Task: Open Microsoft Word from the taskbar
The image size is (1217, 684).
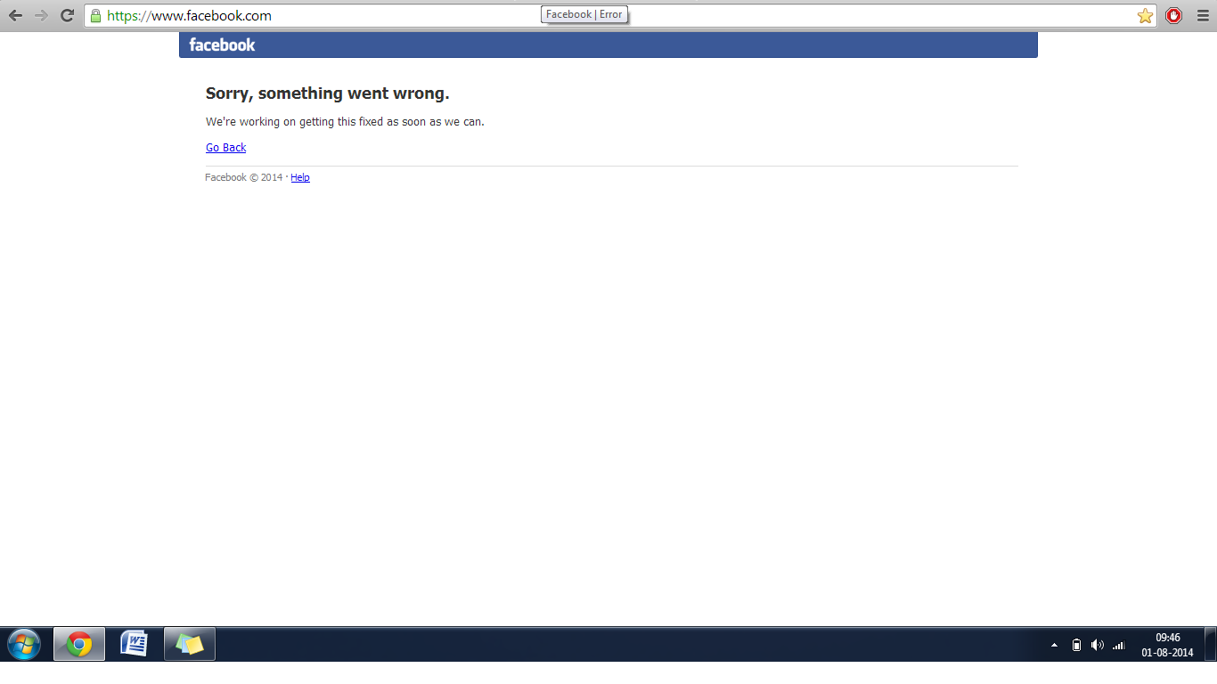Action: coord(134,644)
